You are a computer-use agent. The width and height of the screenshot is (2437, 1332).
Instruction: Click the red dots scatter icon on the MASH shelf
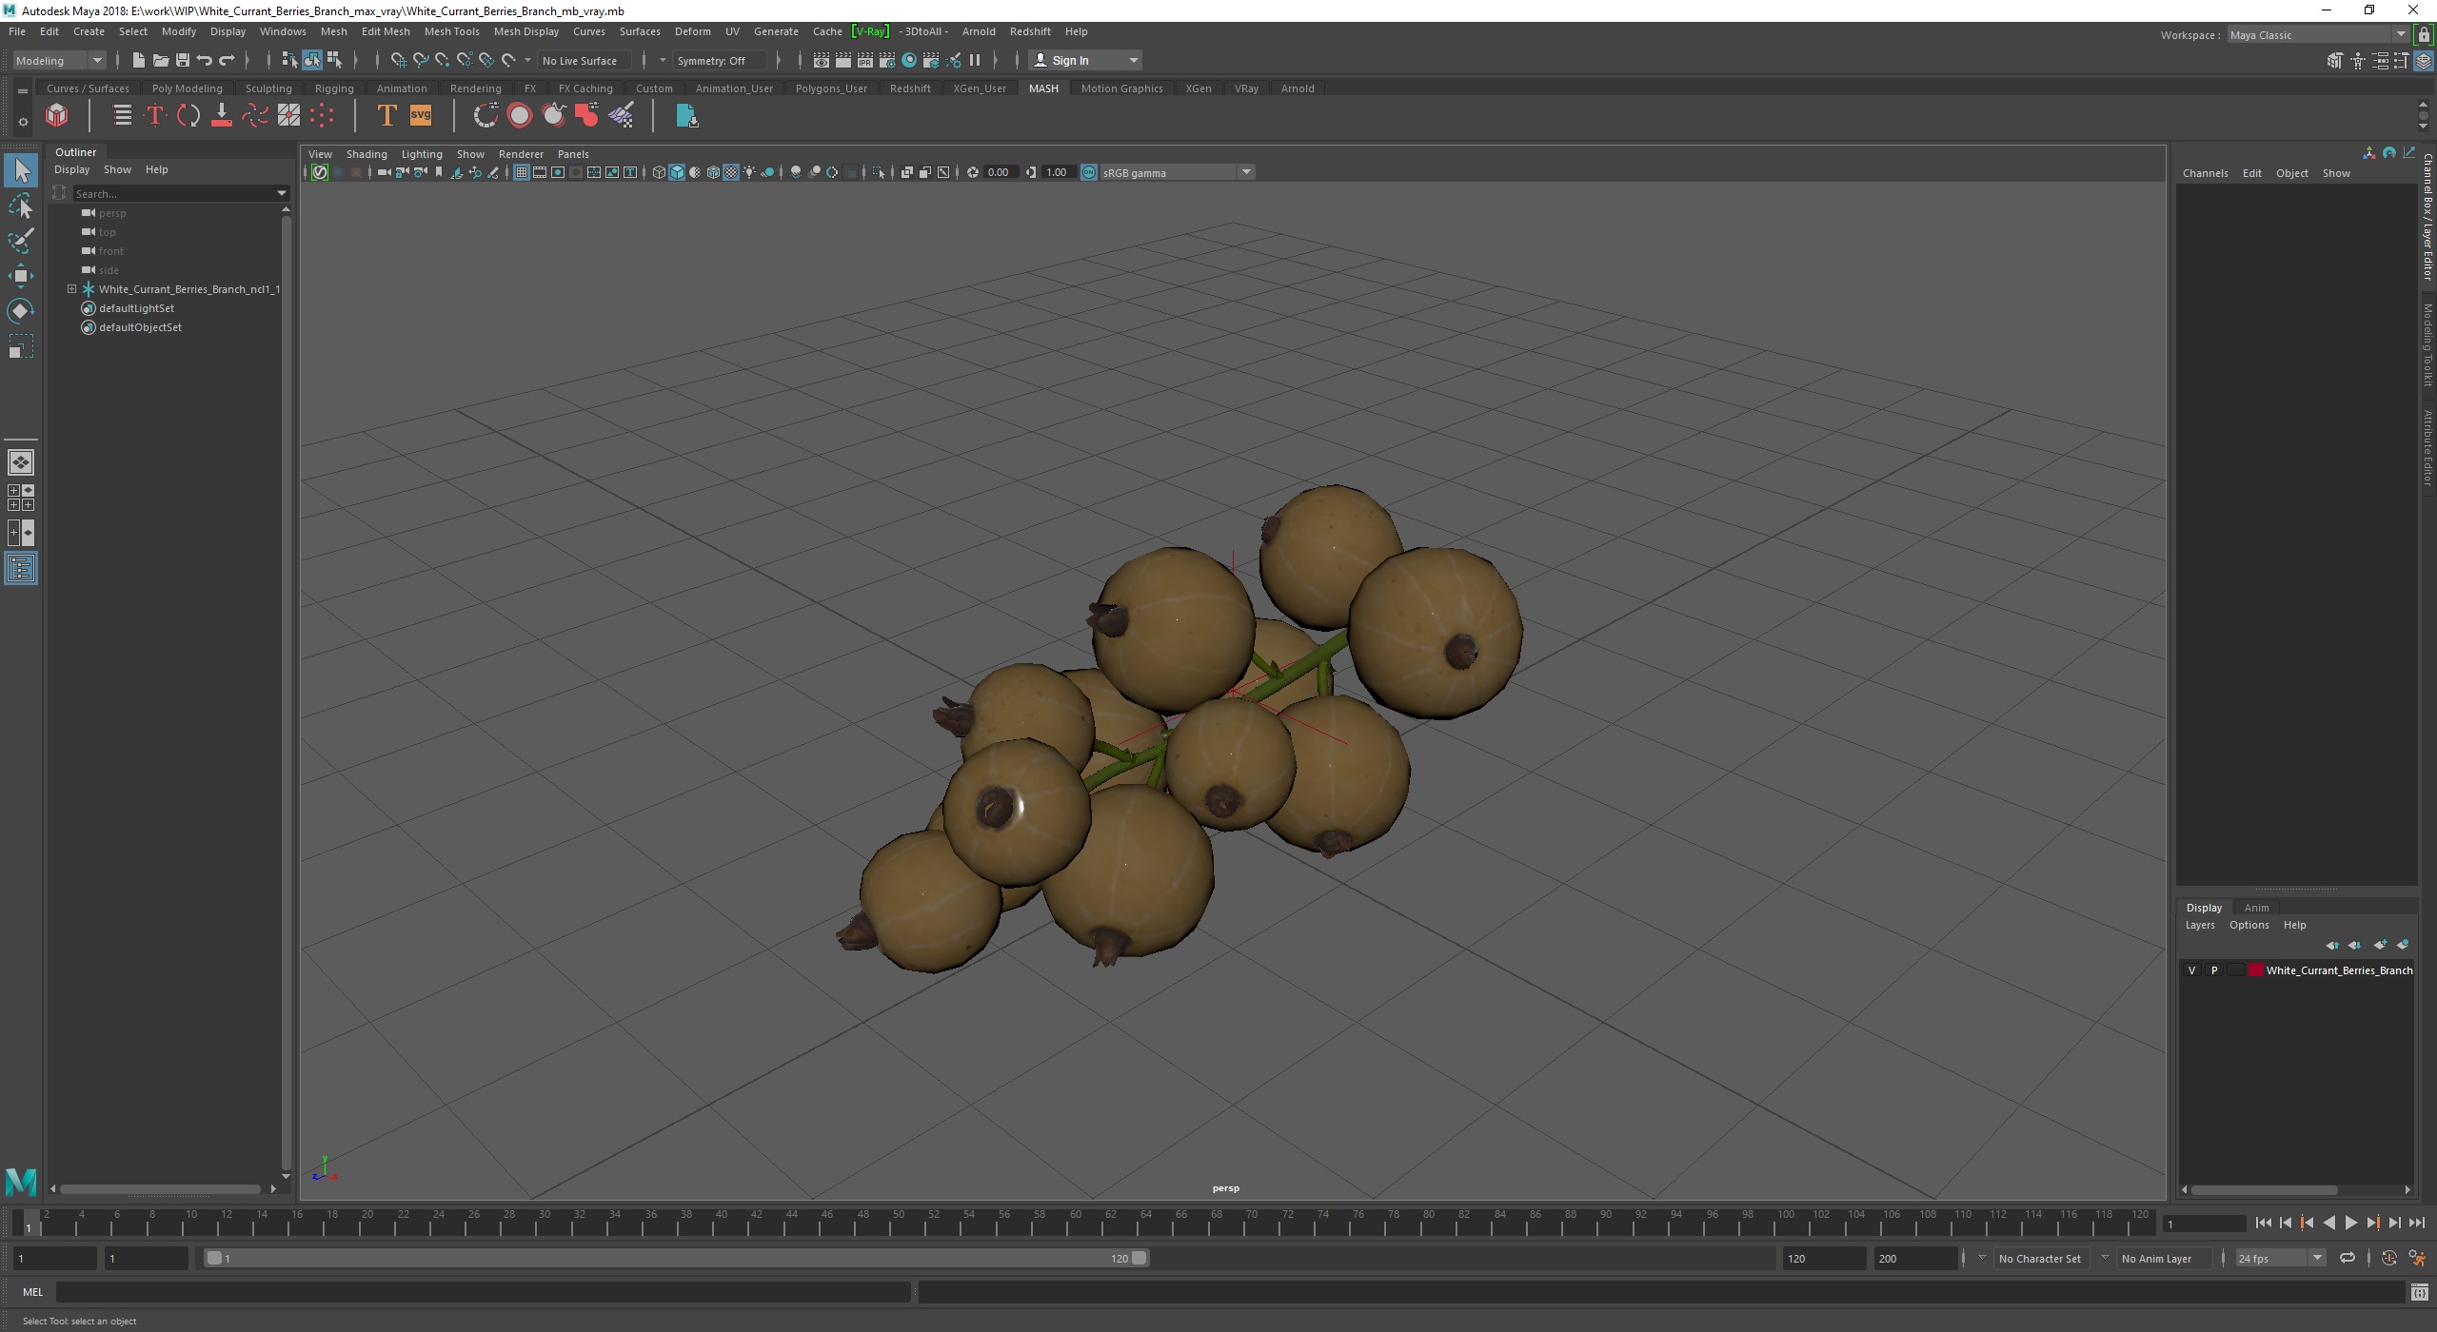click(322, 116)
